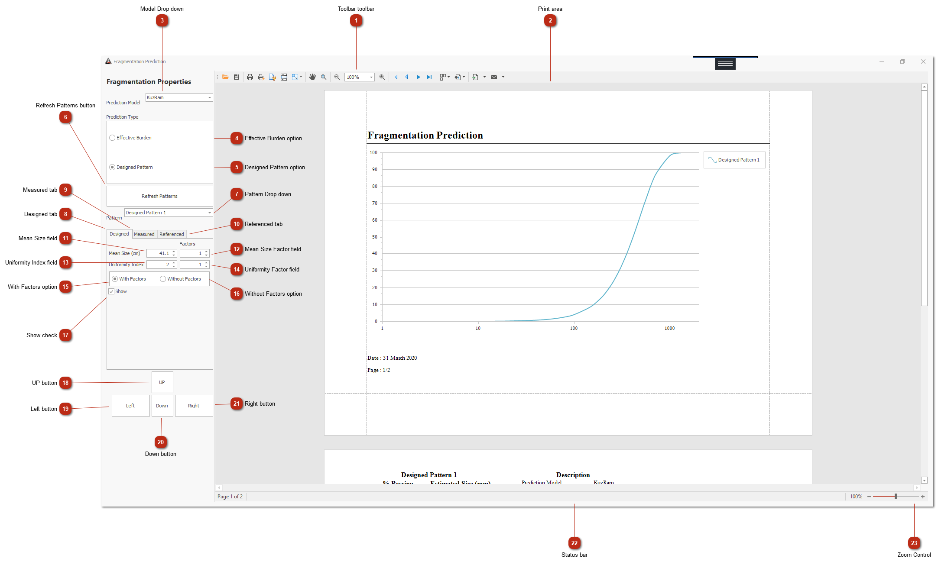Select the Effective Burden radio option
This screenshot has width=938, height=565.
click(113, 138)
